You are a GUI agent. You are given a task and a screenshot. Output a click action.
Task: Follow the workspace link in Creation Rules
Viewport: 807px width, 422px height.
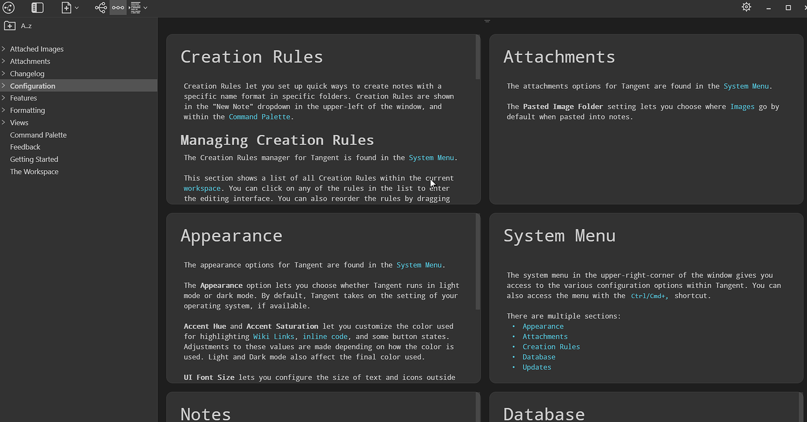click(202, 189)
